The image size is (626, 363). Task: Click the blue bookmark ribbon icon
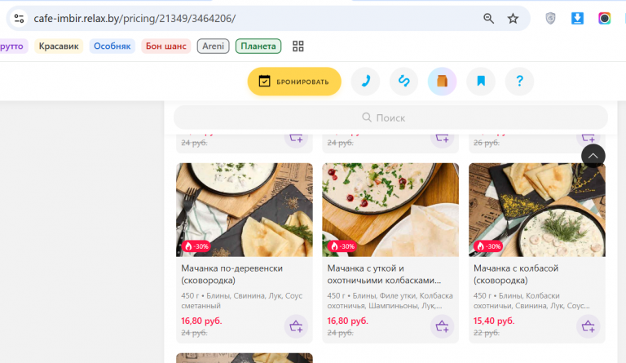pyautogui.click(x=481, y=82)
